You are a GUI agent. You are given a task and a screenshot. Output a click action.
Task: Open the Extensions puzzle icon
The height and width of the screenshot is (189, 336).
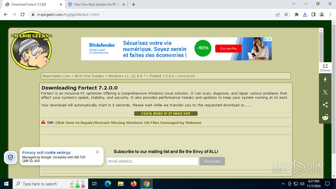coord(297,14)
